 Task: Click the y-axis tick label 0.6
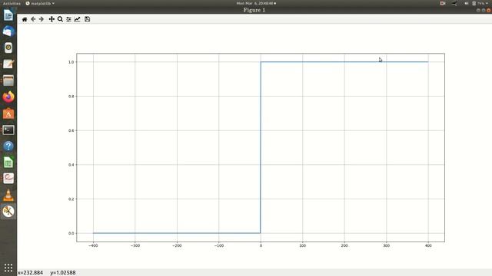tap(71, 130)
